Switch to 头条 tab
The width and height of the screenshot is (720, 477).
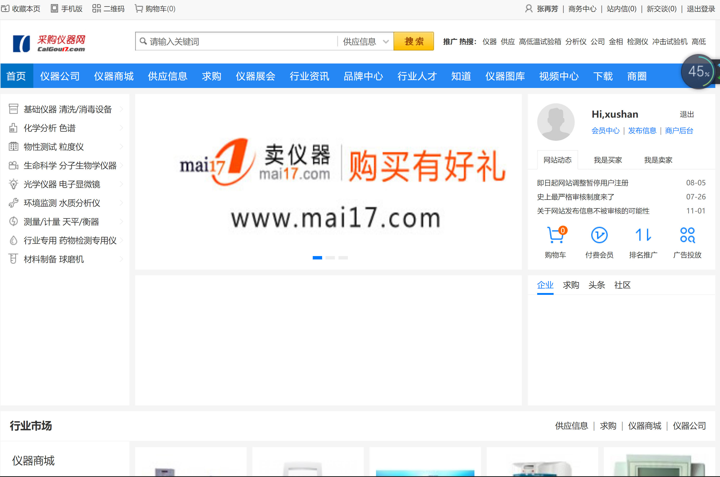[597, 285]
